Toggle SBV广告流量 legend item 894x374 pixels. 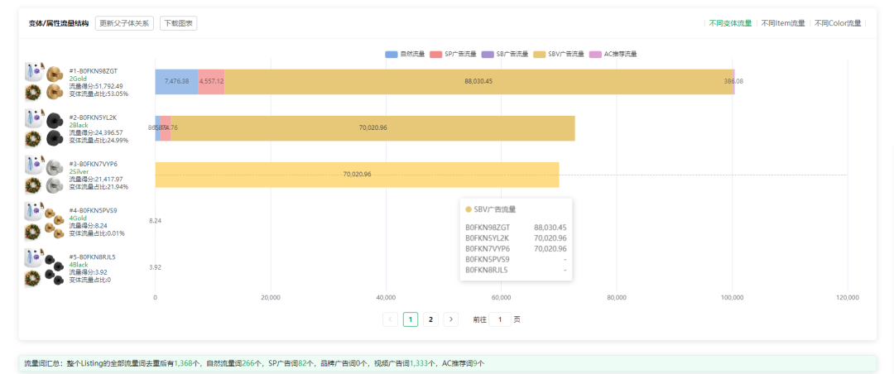pos(558,54)
